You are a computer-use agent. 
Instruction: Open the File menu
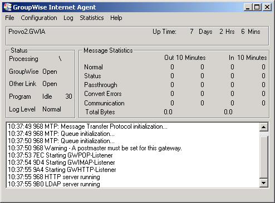click(x=9, y=18)
